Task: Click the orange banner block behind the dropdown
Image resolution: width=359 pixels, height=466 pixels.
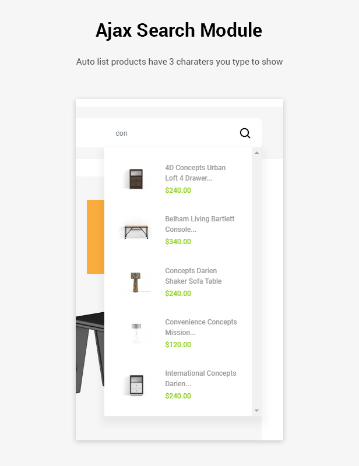Action: click(96, 236)
